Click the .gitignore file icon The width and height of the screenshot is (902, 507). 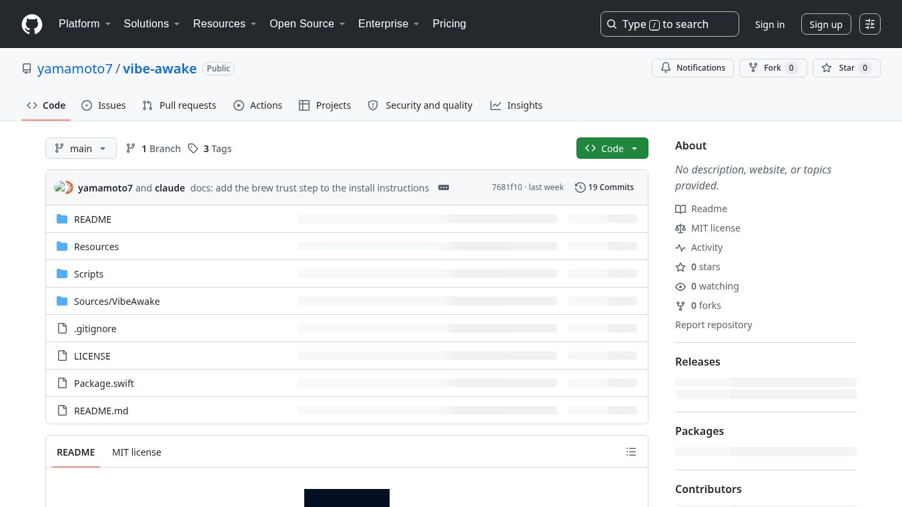[x=62, y=328]
